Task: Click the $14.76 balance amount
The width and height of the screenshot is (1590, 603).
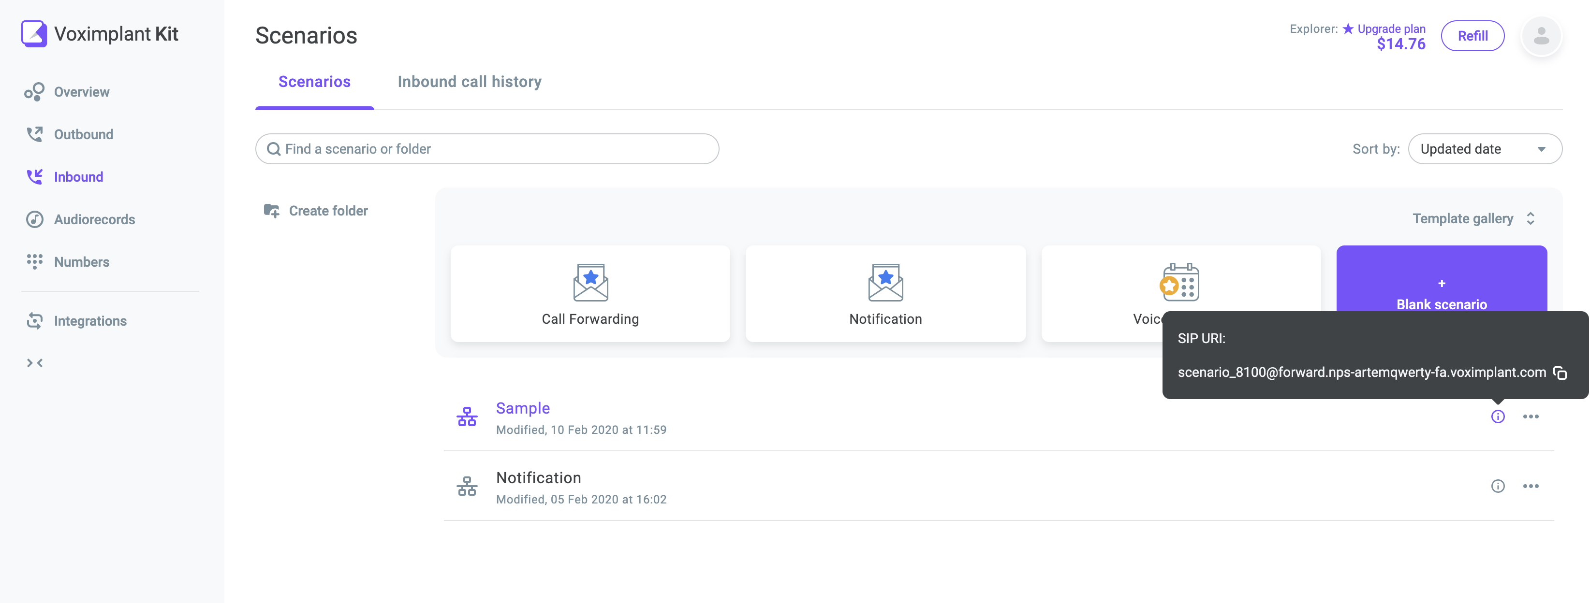Action: pyautogui.click(x=1401, y=44)
